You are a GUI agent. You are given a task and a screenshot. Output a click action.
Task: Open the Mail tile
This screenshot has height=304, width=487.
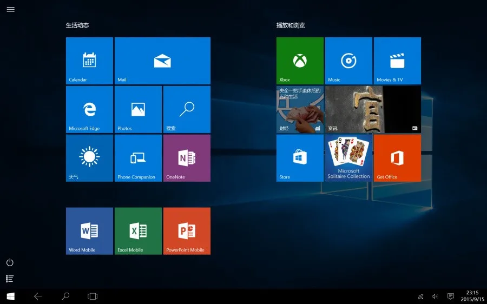pyautogui.click(x=162, y=61)
